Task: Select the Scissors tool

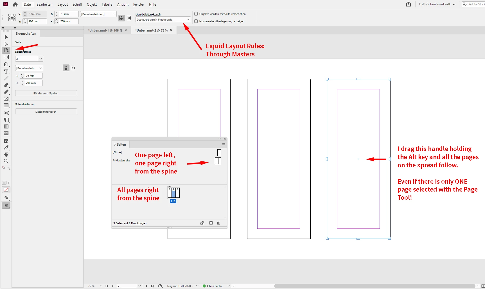Action: [x=6, y=113]
